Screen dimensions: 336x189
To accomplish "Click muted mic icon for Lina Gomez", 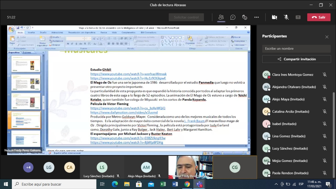I will tap(325, 136).
